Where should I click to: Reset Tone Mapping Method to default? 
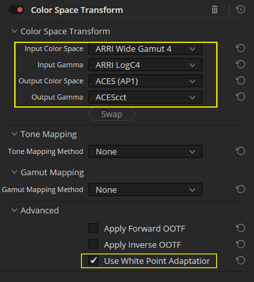click(x=241, y=151)
